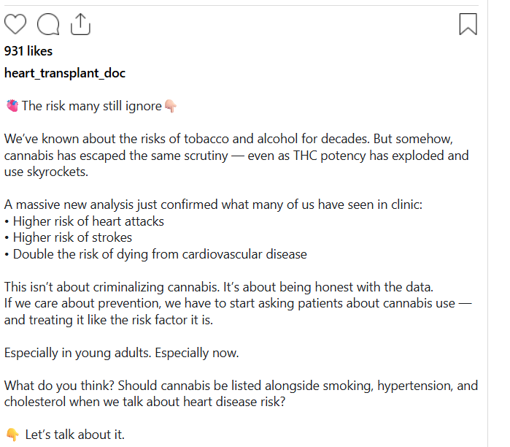Like the post with the heart icon
This screenshot has width=510, height=447.
point(15,25)
